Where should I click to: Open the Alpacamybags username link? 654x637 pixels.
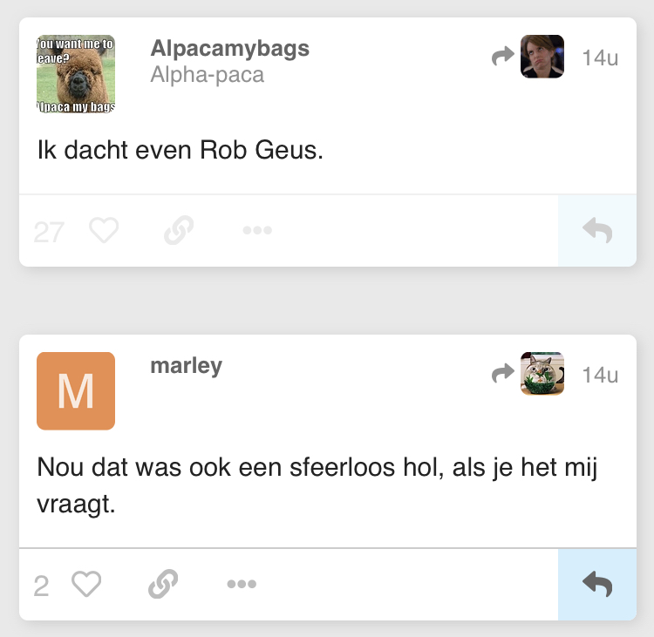[230, 49]
